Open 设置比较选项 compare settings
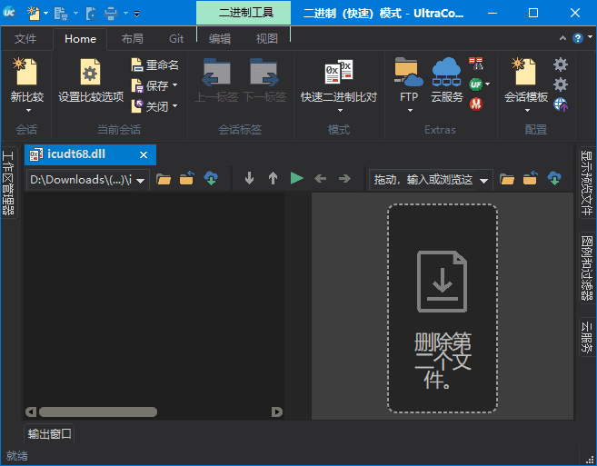Image resolution: width=597 pixels, height=466 pixels. (90, 73)
